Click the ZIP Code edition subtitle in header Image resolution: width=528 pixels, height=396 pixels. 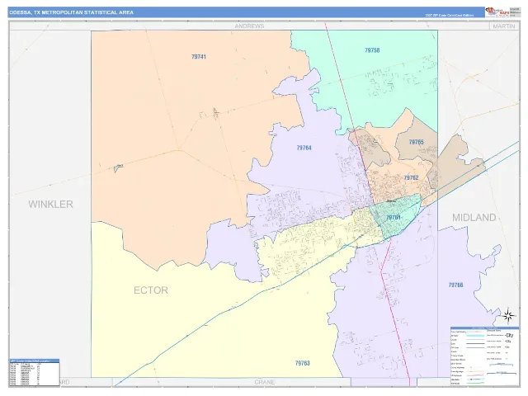pos(449,15)
